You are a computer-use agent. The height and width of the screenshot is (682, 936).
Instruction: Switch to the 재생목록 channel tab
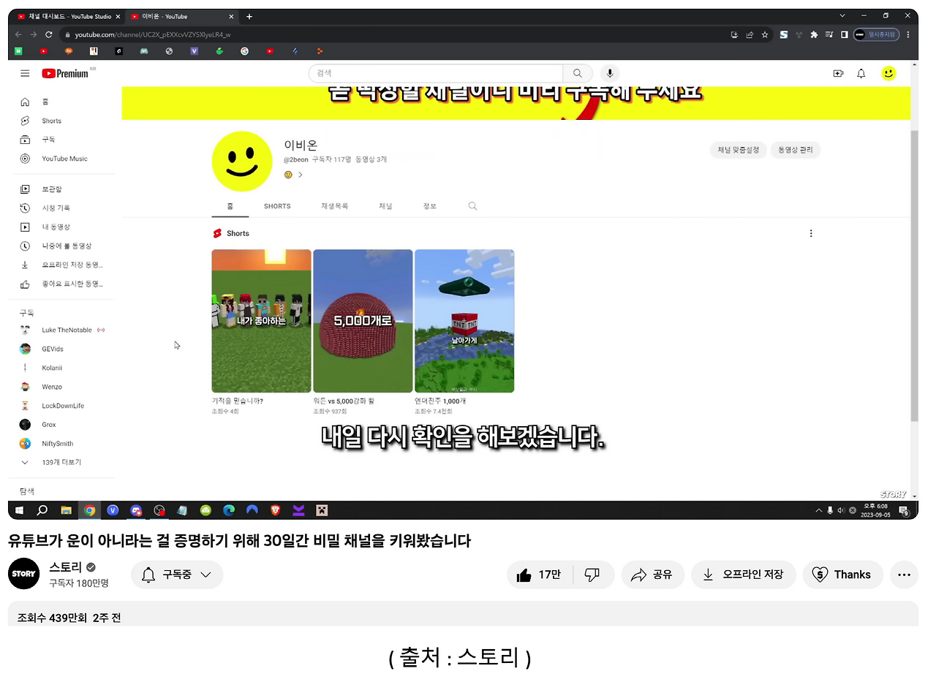(334, 206)
